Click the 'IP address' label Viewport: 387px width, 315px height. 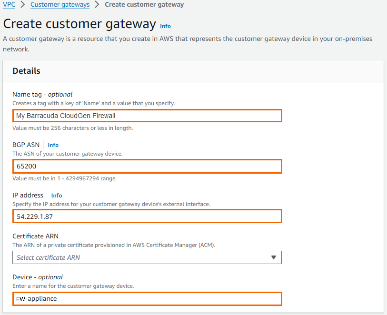coord(28,196)
